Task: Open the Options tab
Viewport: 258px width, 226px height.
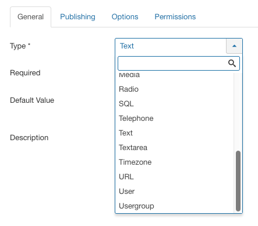Action: tap(125, 17)
